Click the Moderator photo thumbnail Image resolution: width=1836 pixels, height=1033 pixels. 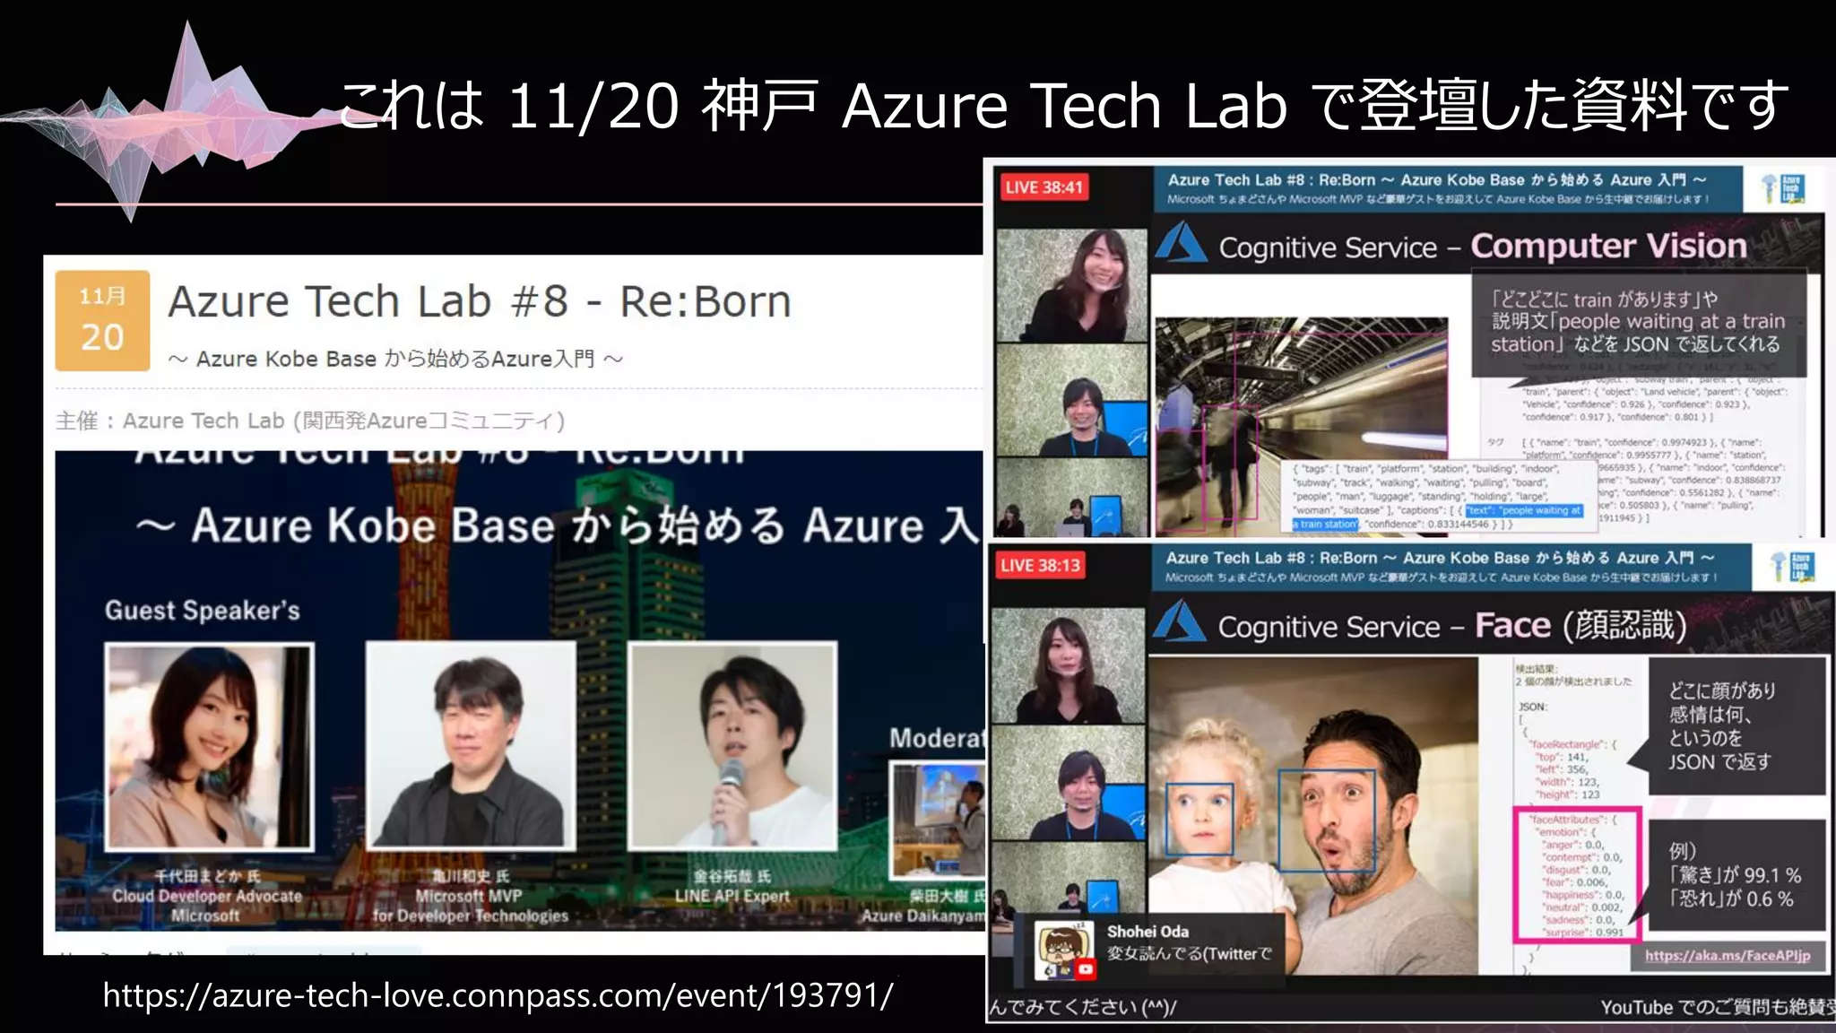point(938,819)
